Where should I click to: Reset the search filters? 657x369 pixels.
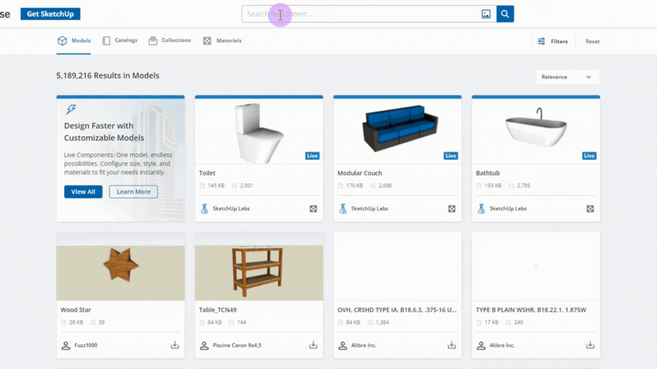pyautogui.click(x=592, y=41)
